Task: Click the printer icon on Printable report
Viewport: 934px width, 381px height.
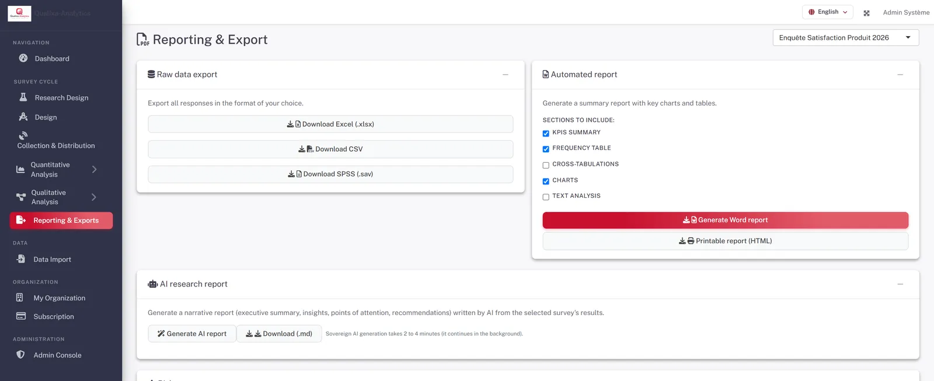Action: [691, 241]
